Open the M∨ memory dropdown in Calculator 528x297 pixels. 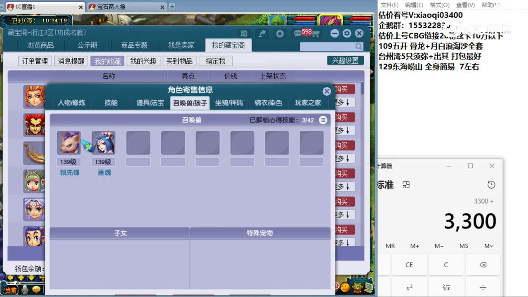tap(488, 245)
